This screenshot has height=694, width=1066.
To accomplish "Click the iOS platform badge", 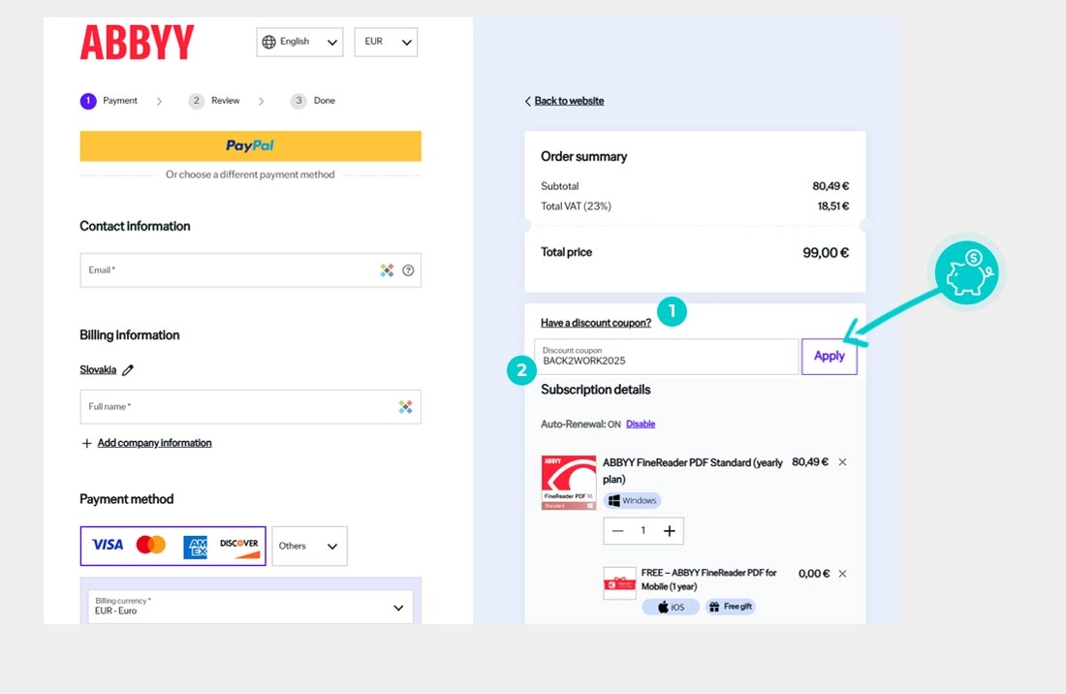I will pyautogui.click(x=671, y=607).
